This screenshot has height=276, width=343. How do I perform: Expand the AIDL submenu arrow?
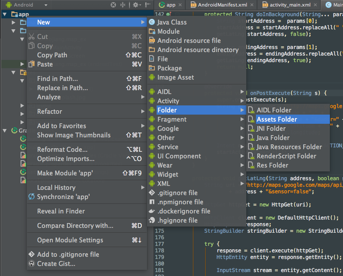point(242,92)
